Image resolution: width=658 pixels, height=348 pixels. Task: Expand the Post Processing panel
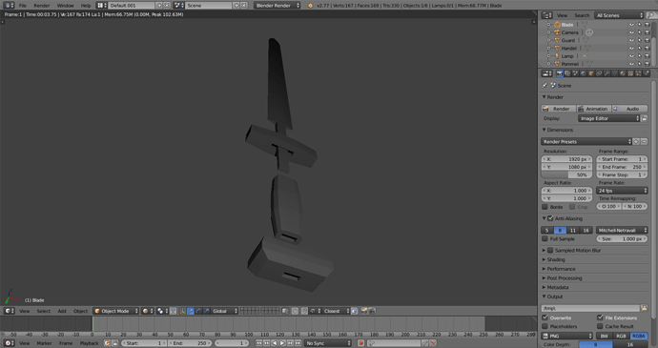(x=565, y=277)
